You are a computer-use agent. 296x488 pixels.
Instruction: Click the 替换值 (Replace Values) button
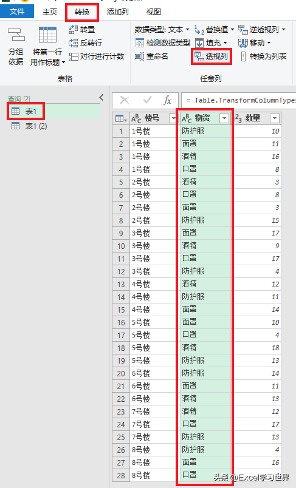(x=214, y=30)
